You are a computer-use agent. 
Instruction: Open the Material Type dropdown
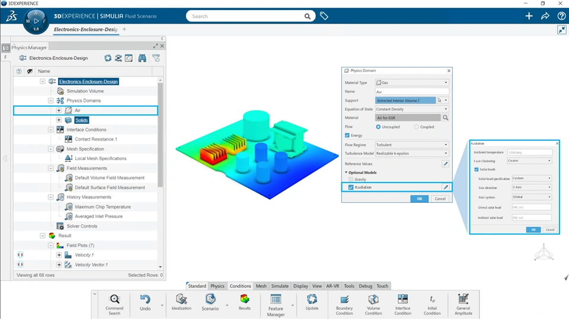click(x=412, y=82)
